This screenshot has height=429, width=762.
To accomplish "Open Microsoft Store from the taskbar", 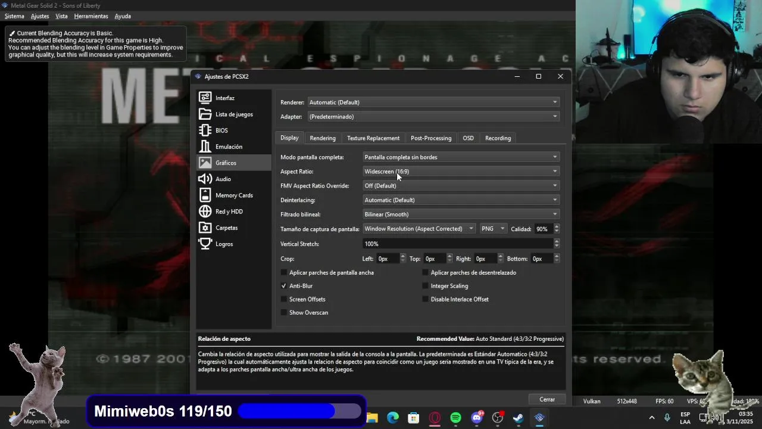I will [414, 418].
